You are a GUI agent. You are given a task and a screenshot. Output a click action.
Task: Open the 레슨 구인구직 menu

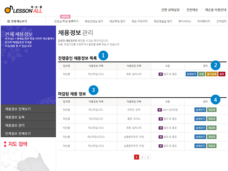pos(139,21)
